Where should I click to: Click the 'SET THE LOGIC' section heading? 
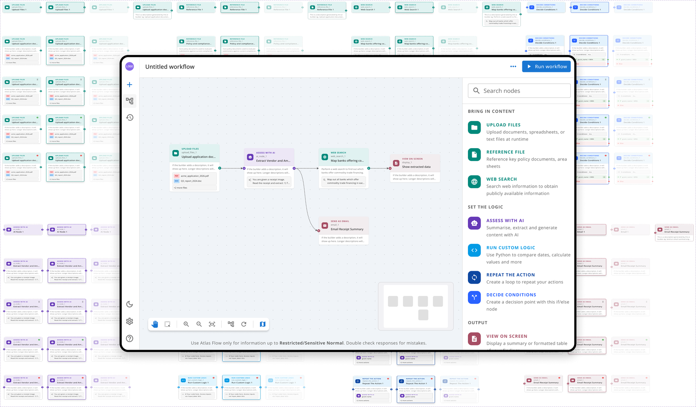(485, 207)
